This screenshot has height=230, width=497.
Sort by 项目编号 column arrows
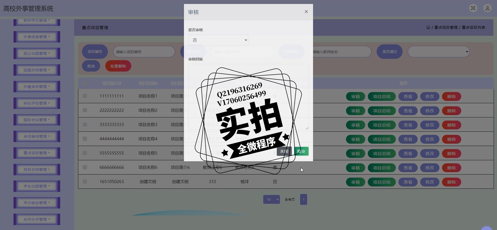tap(120, 83)
